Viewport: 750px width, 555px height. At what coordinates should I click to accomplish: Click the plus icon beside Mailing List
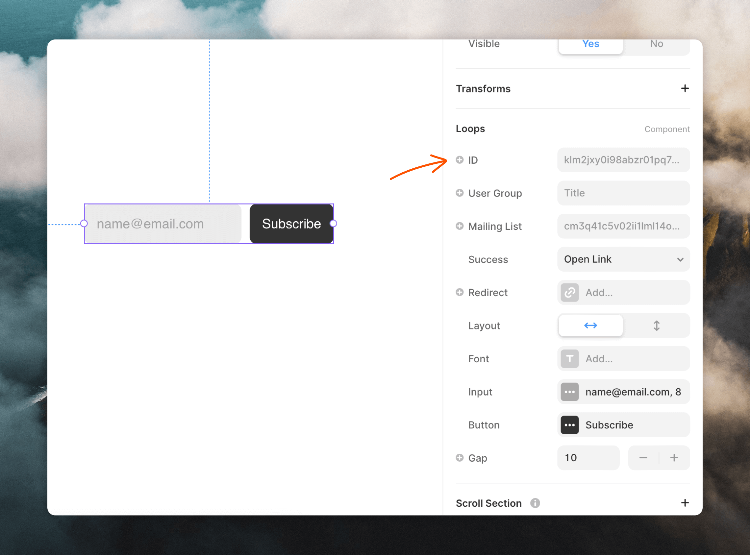460,226
